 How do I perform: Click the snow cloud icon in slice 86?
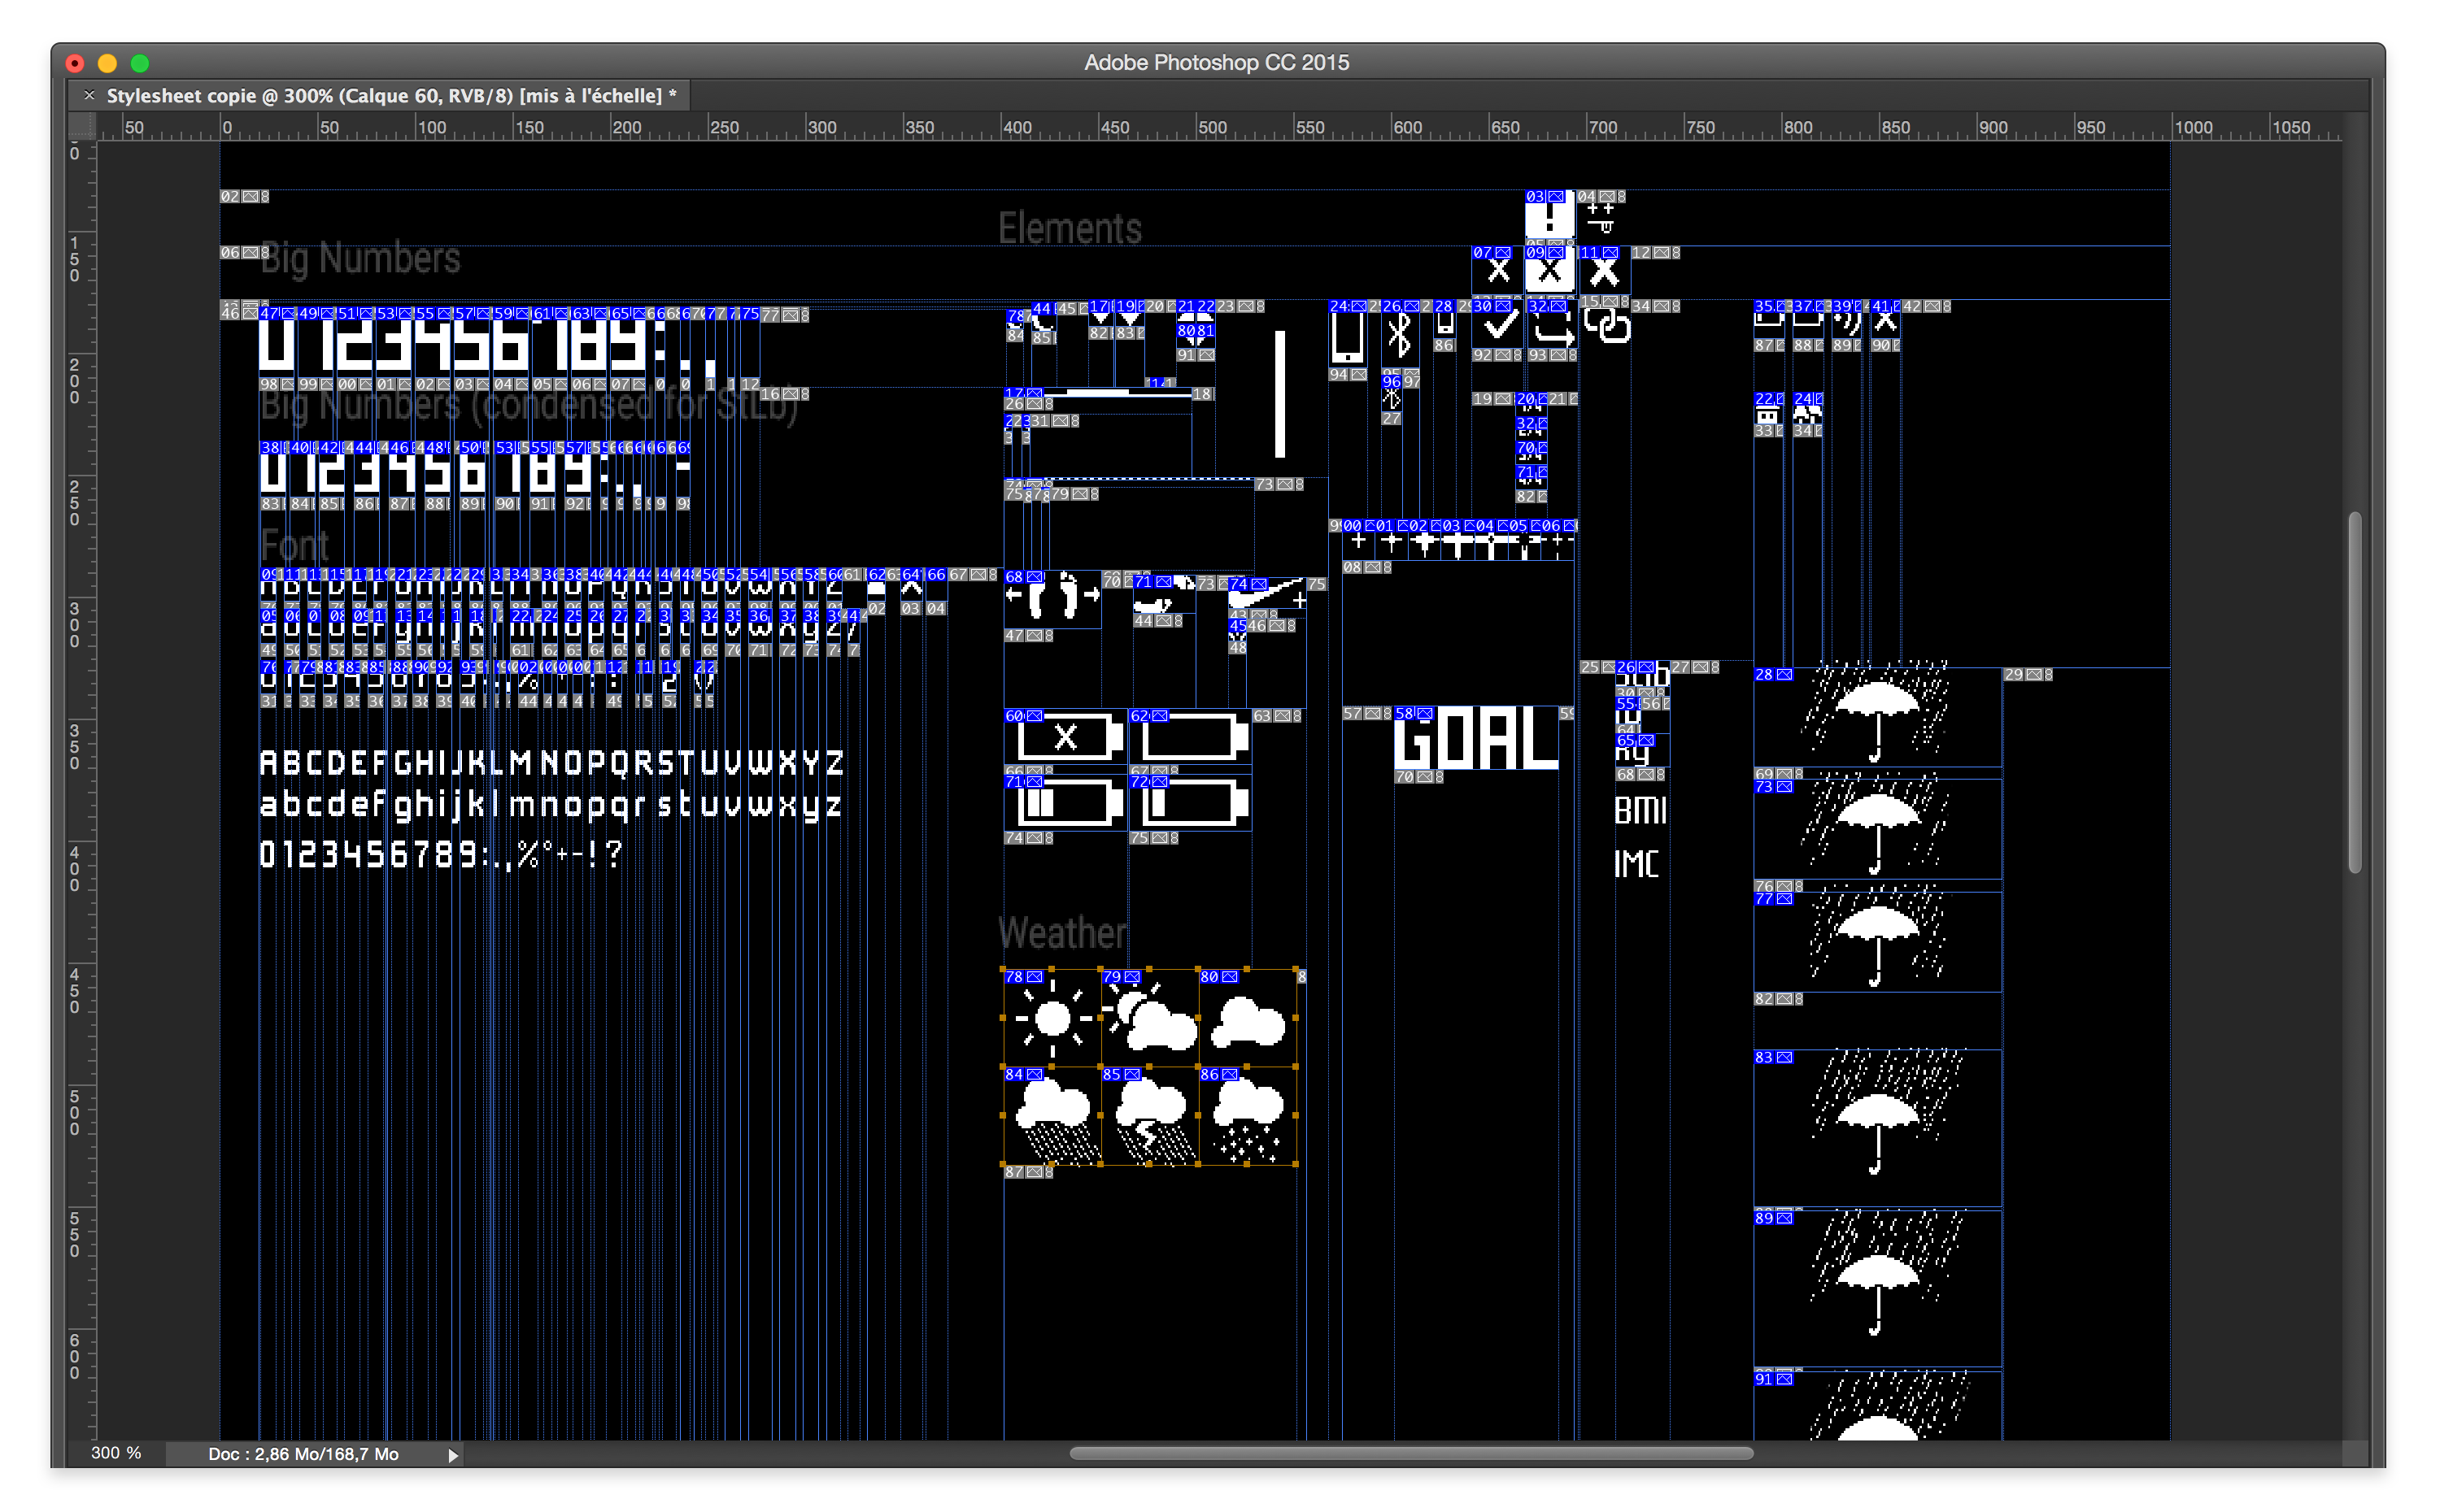pos(1248,1117)
